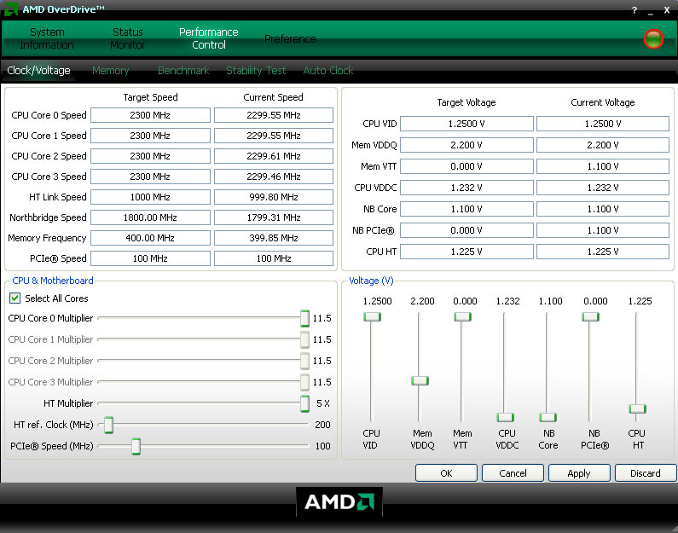Open the Stability Test sub-tab
This screenshot has height=533, width=678.
coord(256,71)
